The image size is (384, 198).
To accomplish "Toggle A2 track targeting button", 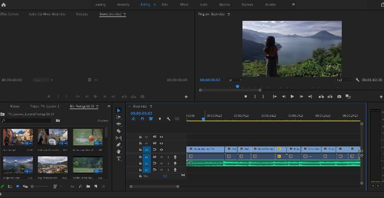I will [146, 163].
